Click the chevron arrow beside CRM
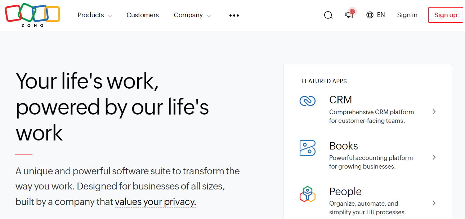 click(434, 112)
